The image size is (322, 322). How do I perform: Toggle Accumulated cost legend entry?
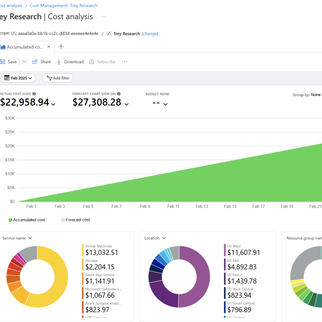(x=26, y=219)
